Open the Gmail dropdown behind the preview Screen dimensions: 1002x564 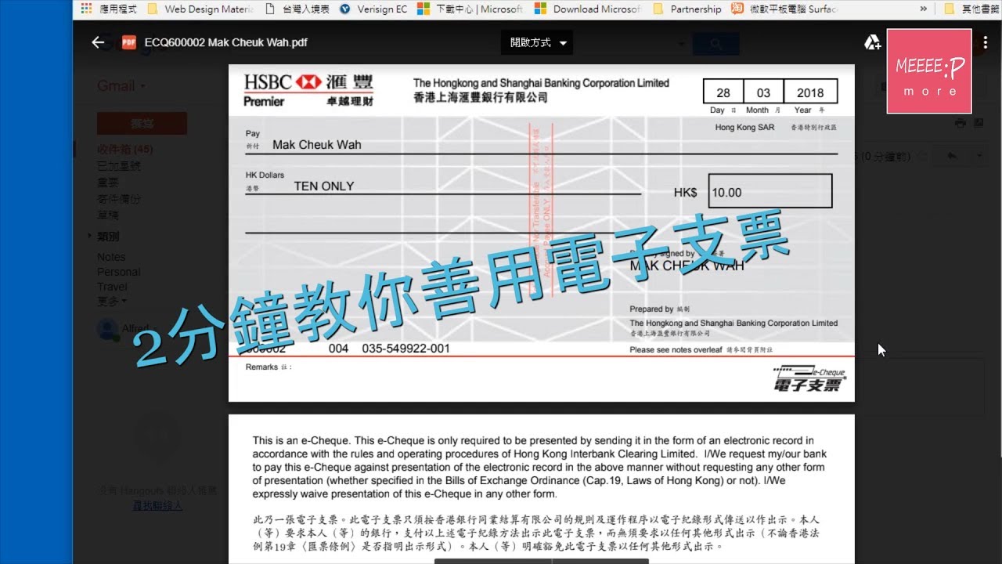(x=121, y=86)
